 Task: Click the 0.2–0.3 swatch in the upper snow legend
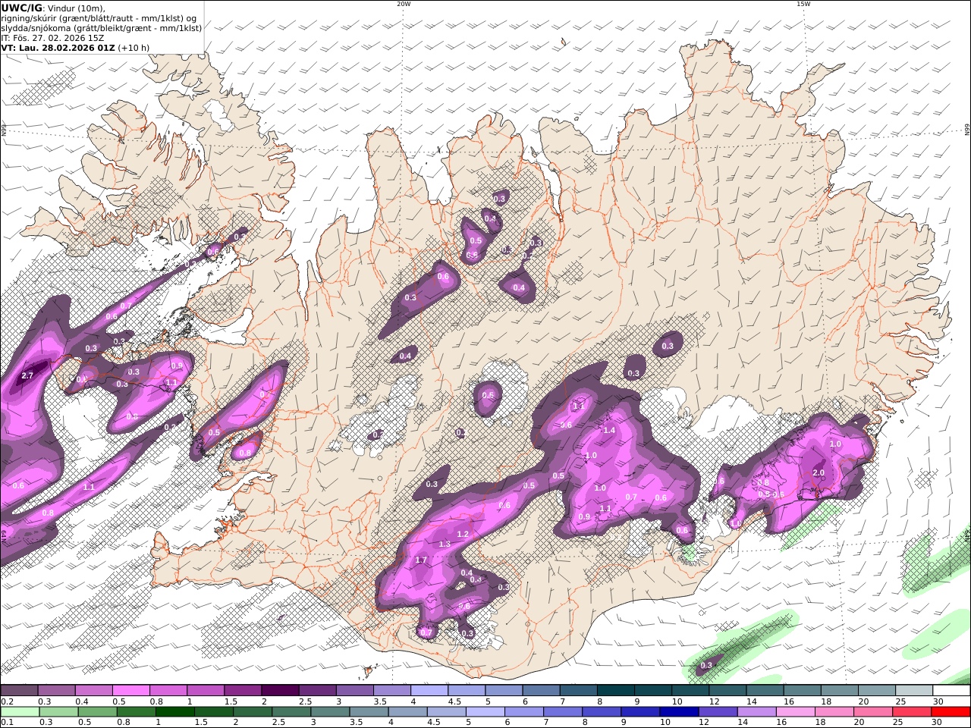[x=19, y=691]
